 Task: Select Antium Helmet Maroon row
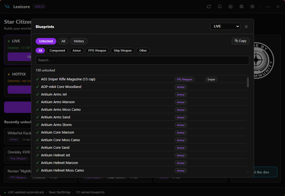point(141,163)
